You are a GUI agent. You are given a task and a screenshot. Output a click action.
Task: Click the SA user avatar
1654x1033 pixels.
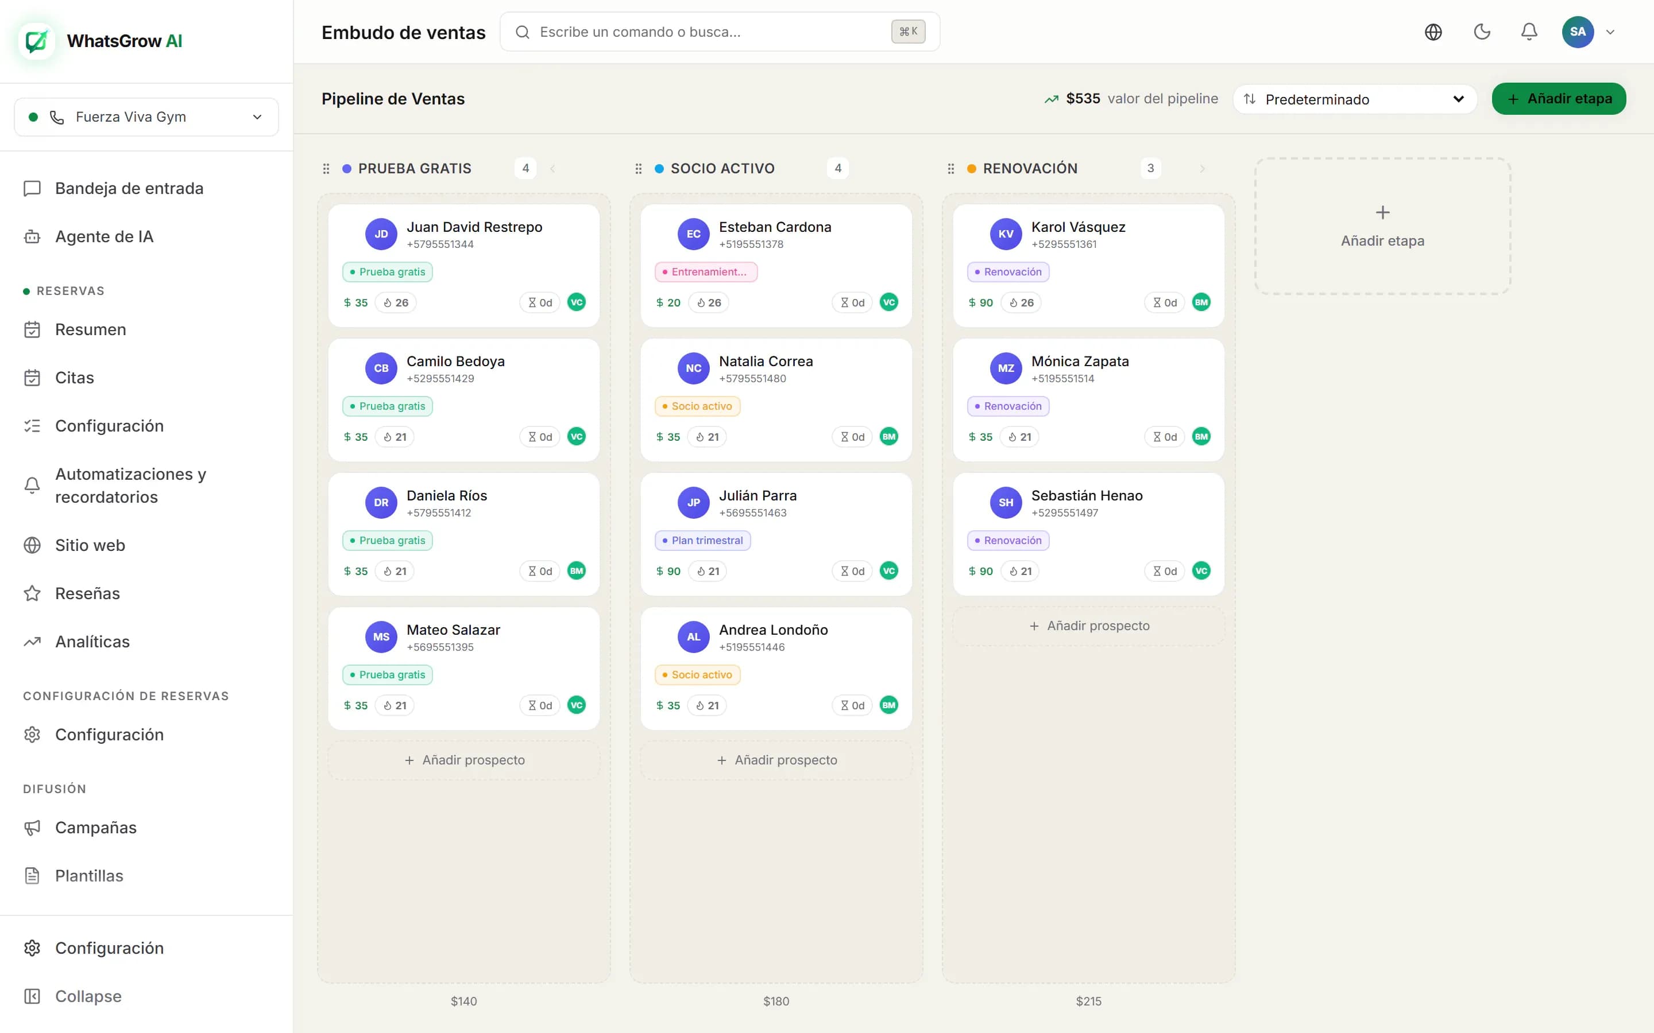click(1578, 32)
